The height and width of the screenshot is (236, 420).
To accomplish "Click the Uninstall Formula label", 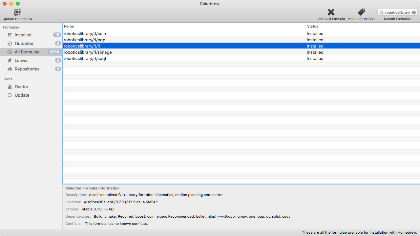I will (331, 19).
